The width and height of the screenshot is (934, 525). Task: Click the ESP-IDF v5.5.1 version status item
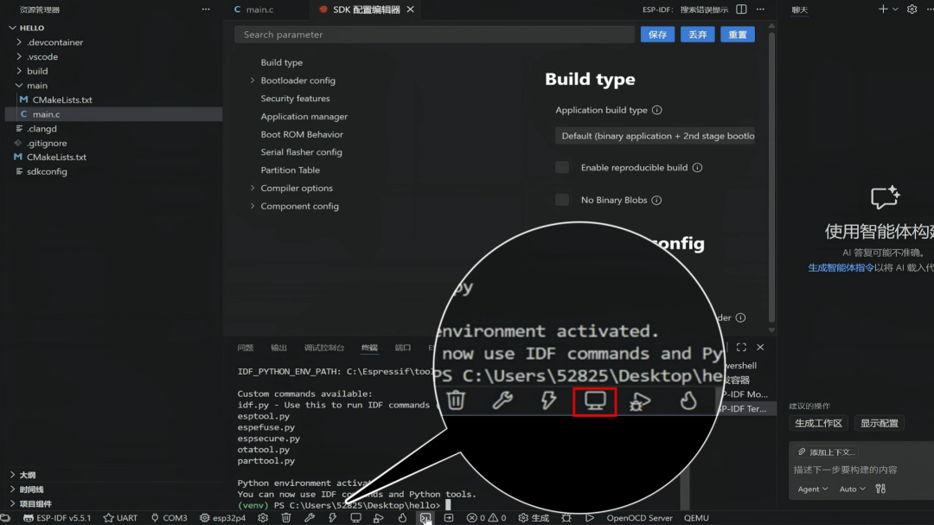click(x=57, y=518)
